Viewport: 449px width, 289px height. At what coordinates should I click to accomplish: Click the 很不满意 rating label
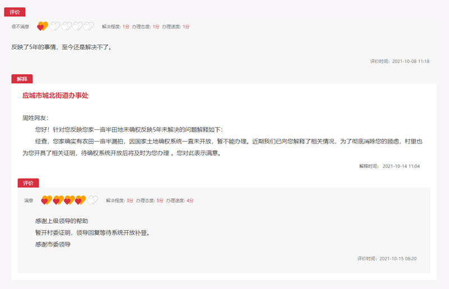tap(20, 26)
